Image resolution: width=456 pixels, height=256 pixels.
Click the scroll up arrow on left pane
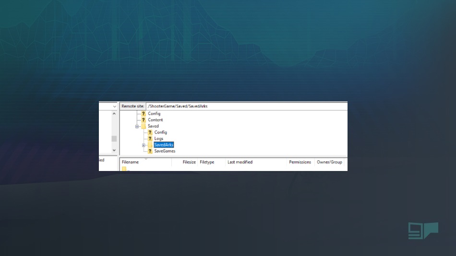tap(114, 114)
